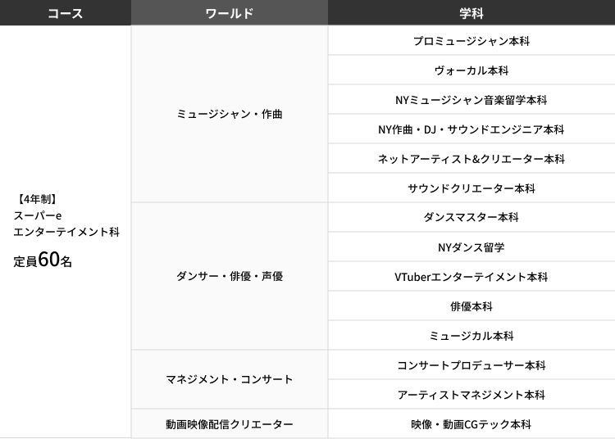Open the ヴォーカル本科 department row
This screenshot has width=615, height=439.
[471, 70]
